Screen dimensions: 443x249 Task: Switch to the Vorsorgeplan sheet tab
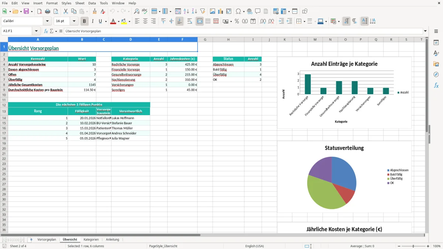coord(47,239)
